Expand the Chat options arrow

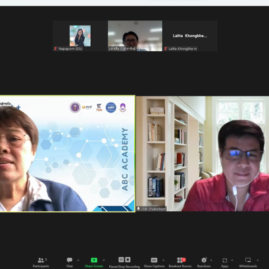[x=78, y=260]
